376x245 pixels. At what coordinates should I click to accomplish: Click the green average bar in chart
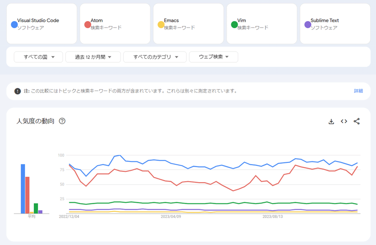36,208
